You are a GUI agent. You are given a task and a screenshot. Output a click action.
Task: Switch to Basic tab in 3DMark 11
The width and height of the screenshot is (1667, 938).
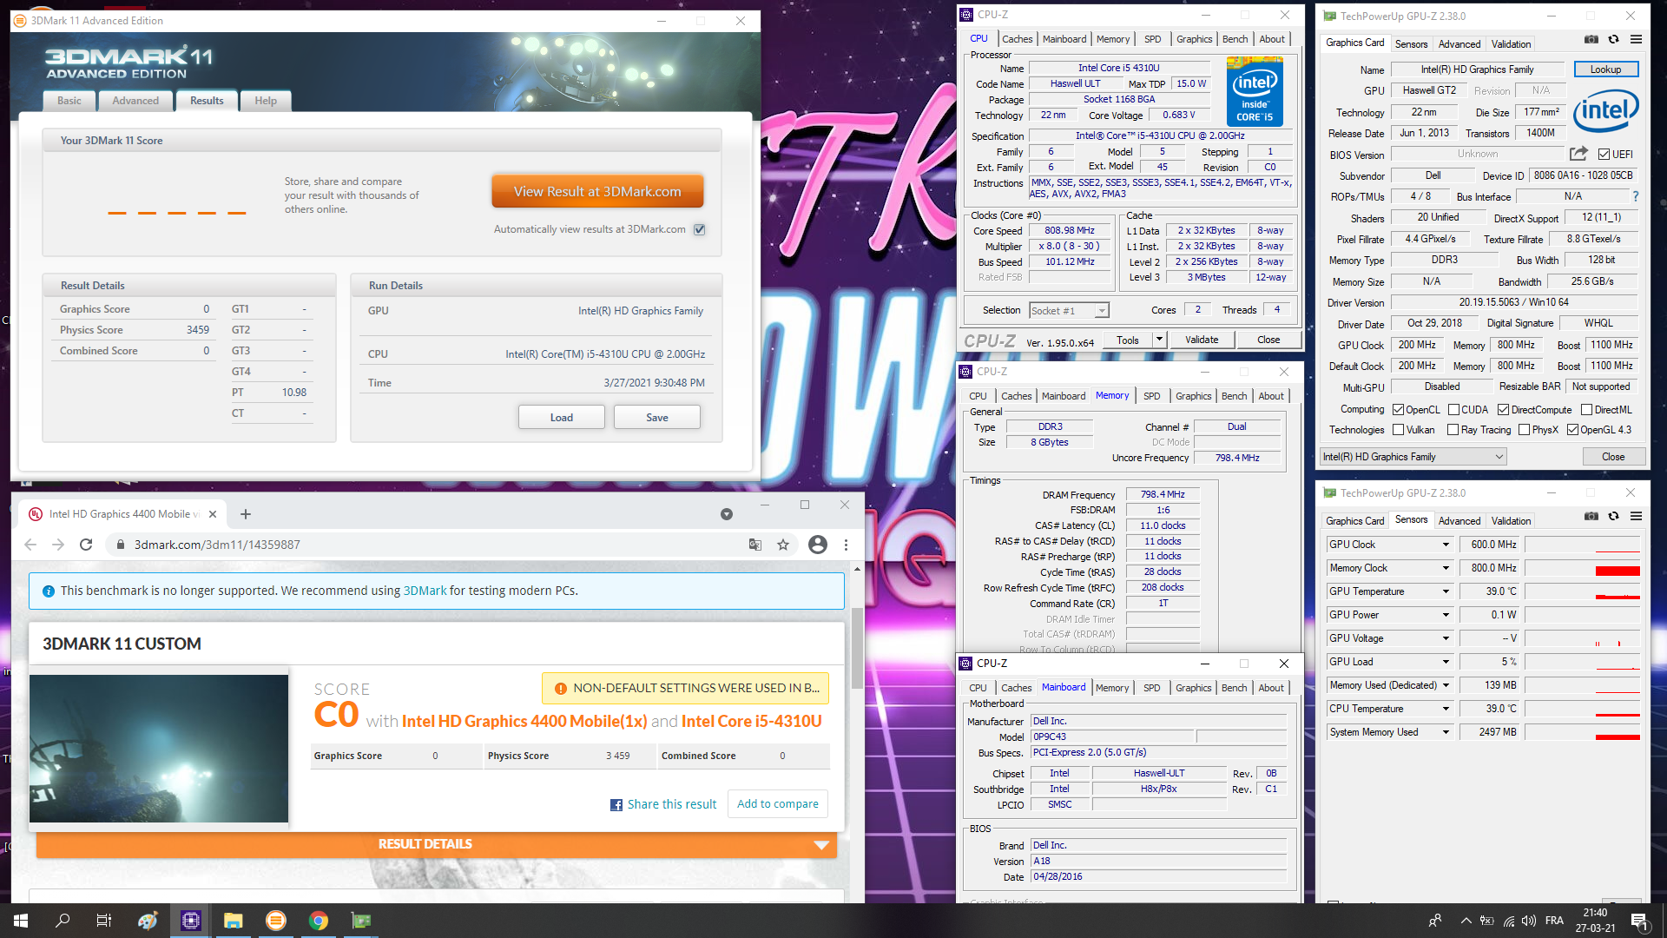[69, 101]
